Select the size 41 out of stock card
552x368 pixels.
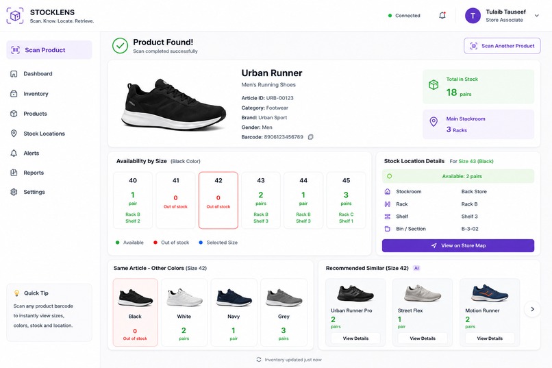[175, 200]
